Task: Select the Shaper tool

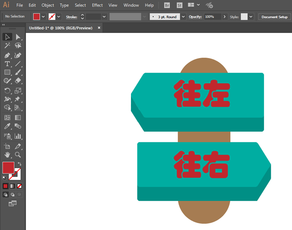Action: pos(8,81)
